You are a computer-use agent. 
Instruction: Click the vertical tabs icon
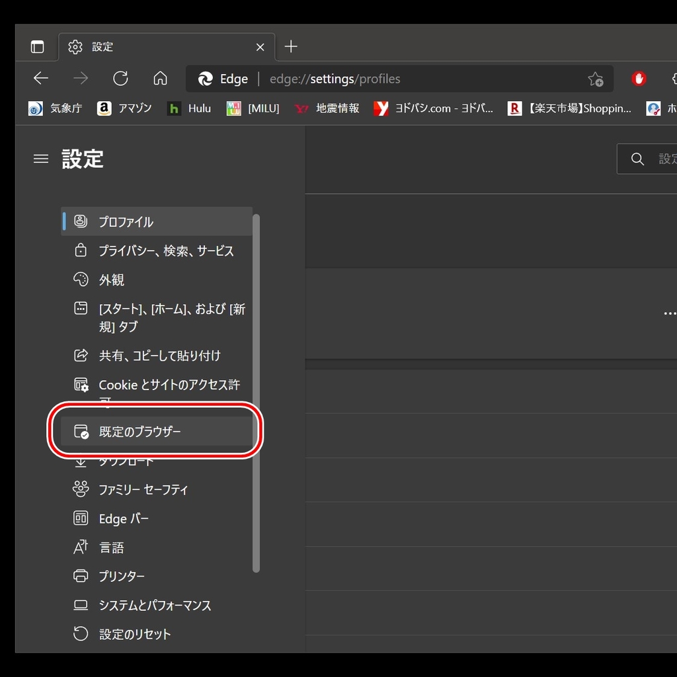38,47
